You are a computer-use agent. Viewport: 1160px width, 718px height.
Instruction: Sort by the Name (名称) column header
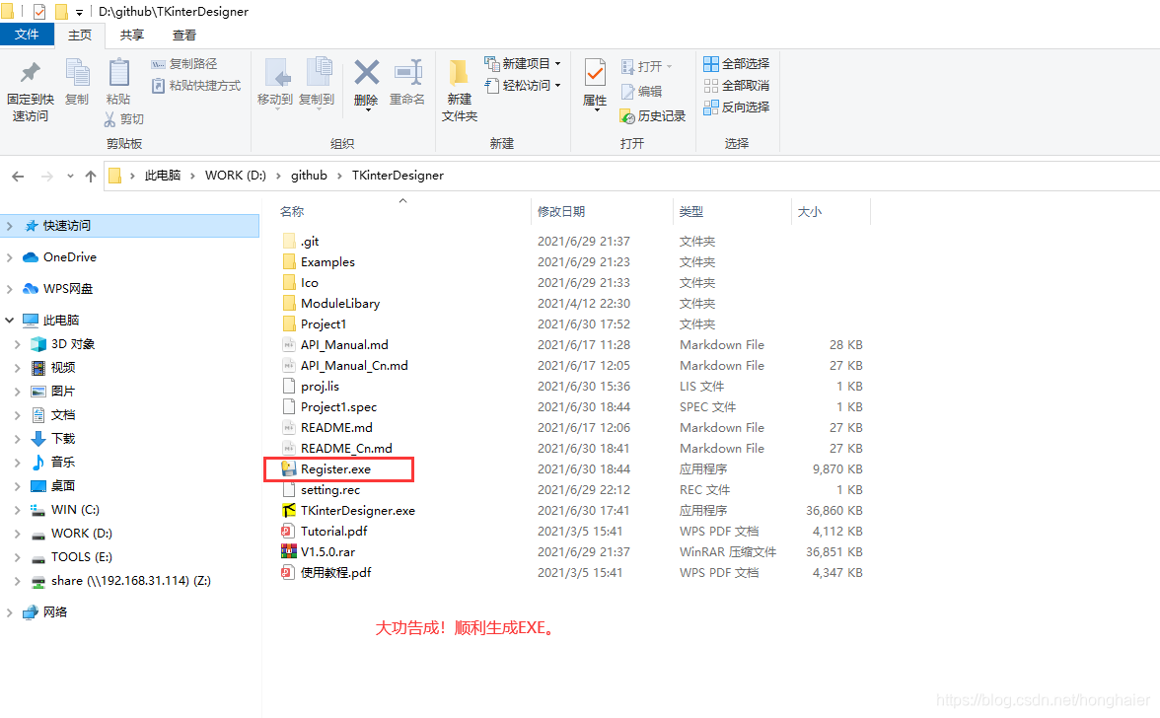pyautogui.click(x=292, y=211)
